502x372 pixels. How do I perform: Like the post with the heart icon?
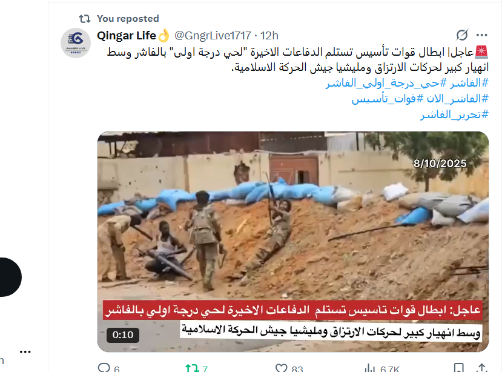point(282,368)
